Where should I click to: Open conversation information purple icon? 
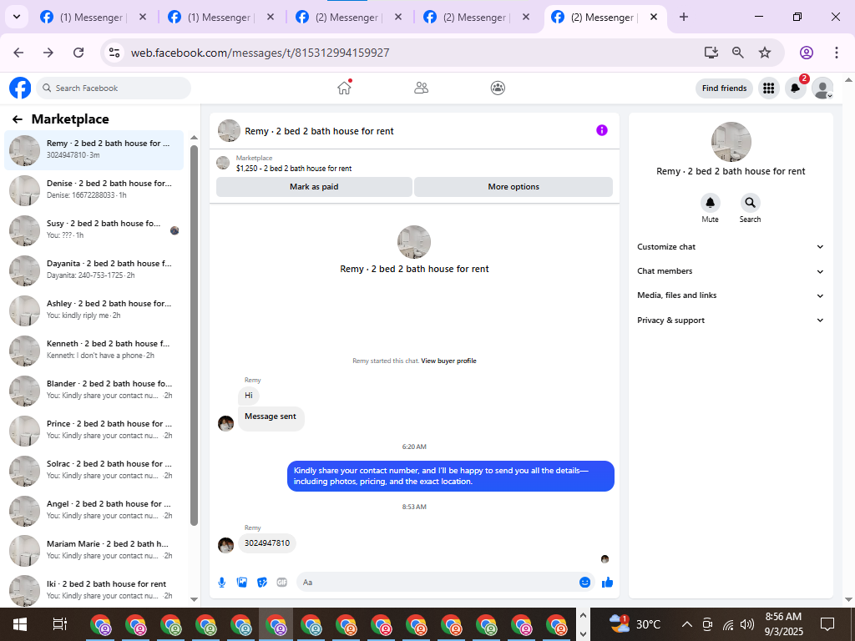(x=602, y=130)
